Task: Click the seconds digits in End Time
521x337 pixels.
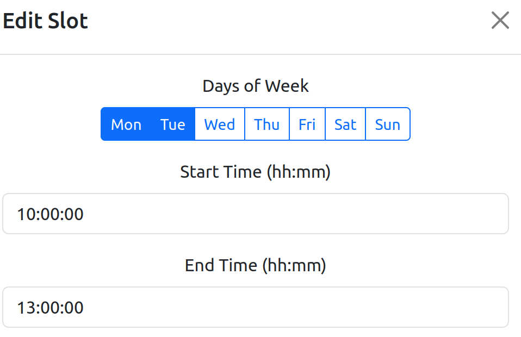Action: (74, 308)
